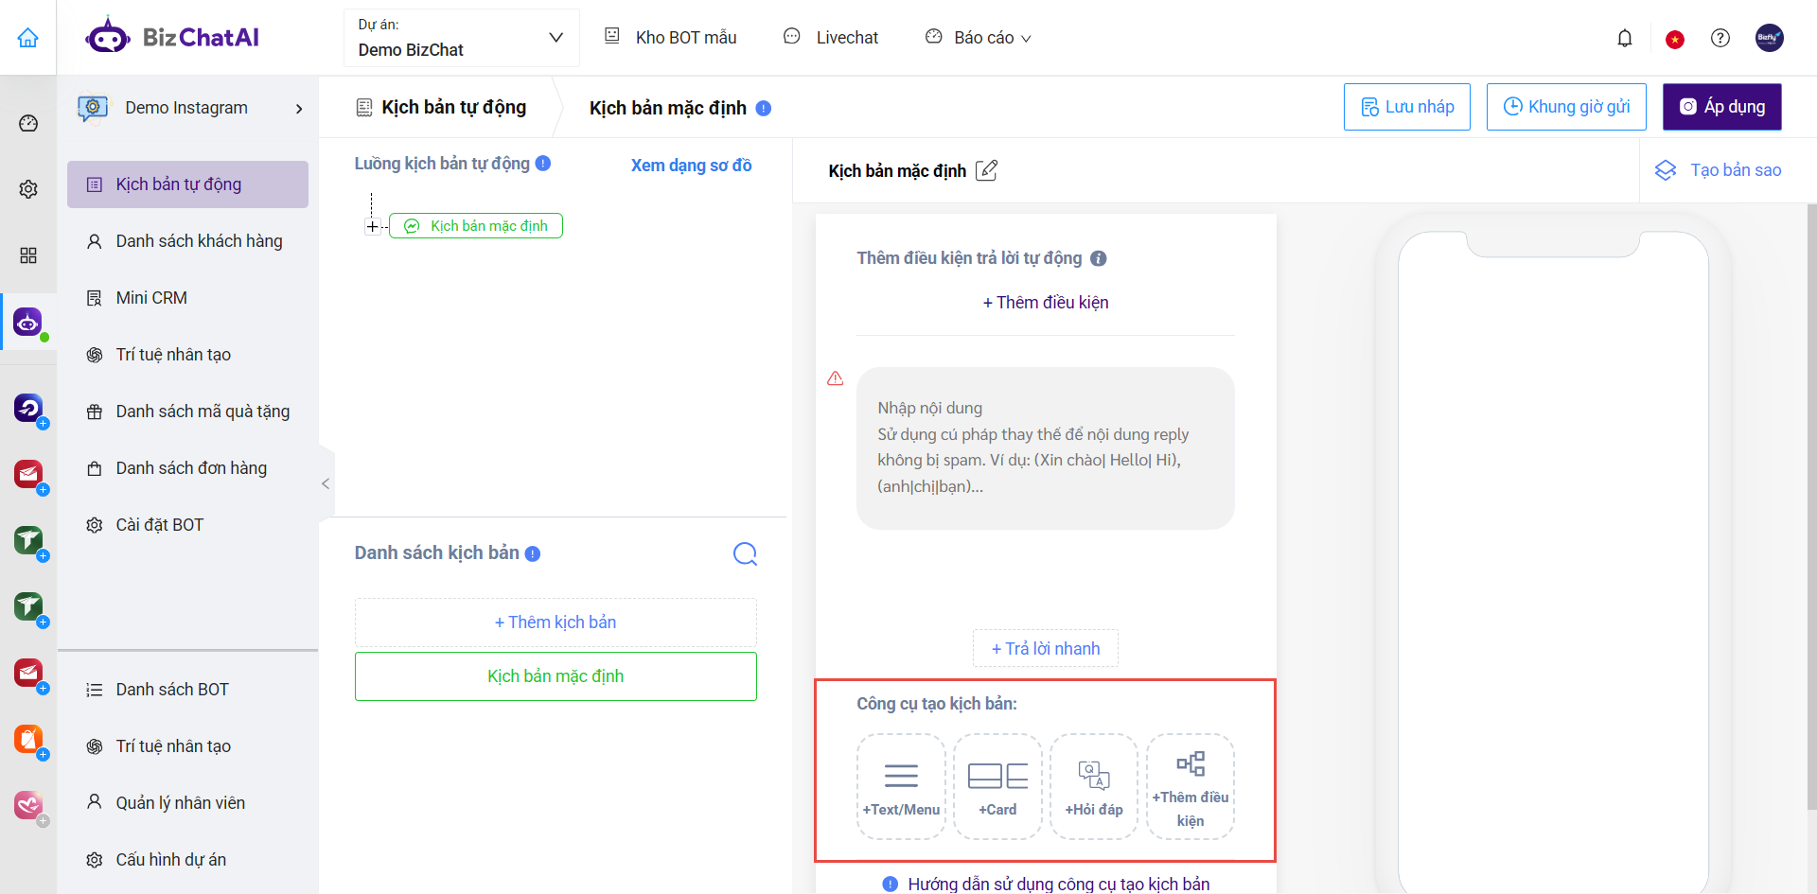The height and width of the screenshot is (894, 1817).
Task: Click Xem dạng sơ đồ link
Action: 692,166
